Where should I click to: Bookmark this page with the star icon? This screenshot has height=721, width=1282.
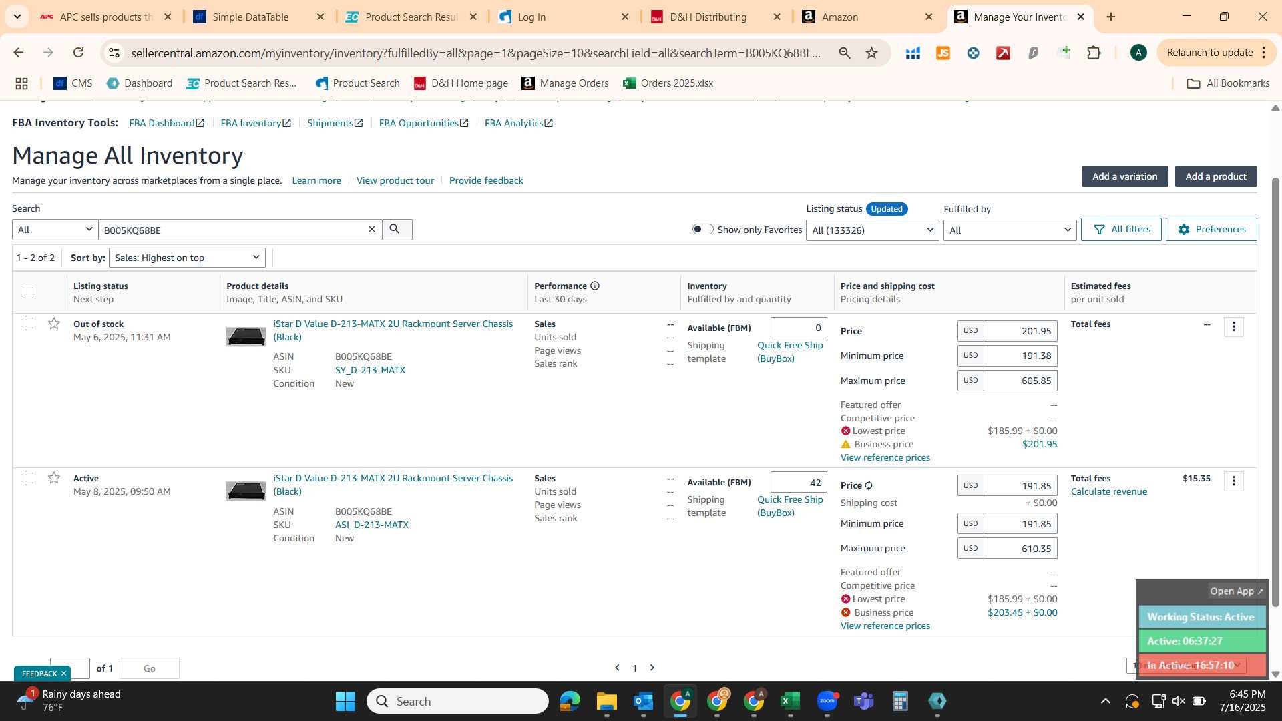[871, 53]
